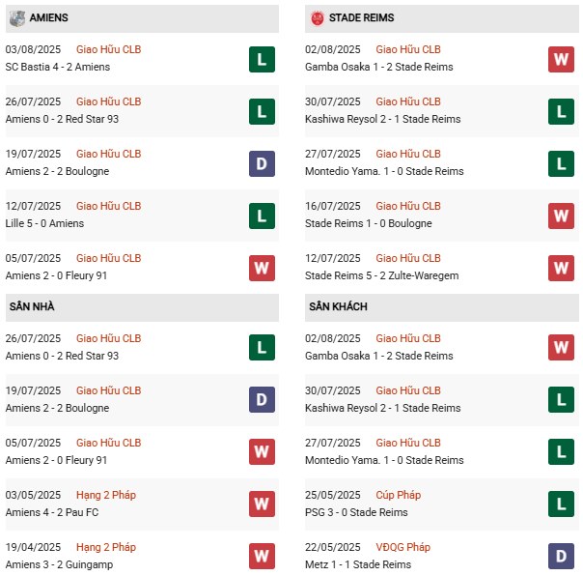Click the L badge for PSG match
583x576 pixels.
(561, 504)
